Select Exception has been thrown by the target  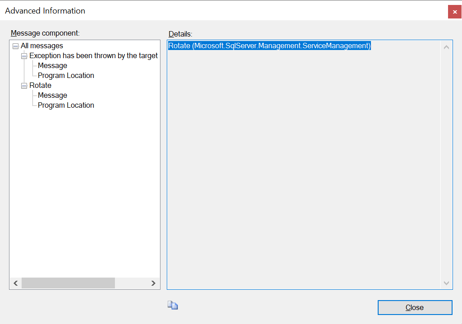93,56
